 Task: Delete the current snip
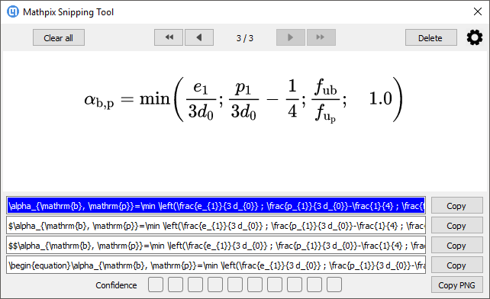(x=431, y=38)
